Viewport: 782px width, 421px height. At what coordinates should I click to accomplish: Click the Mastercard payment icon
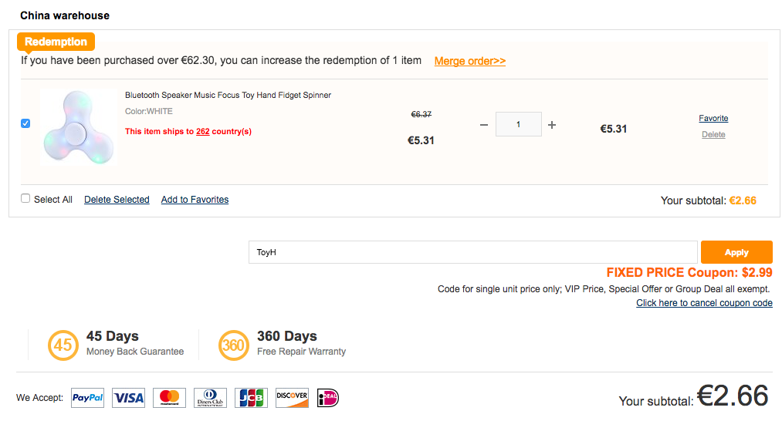[169, 398]
